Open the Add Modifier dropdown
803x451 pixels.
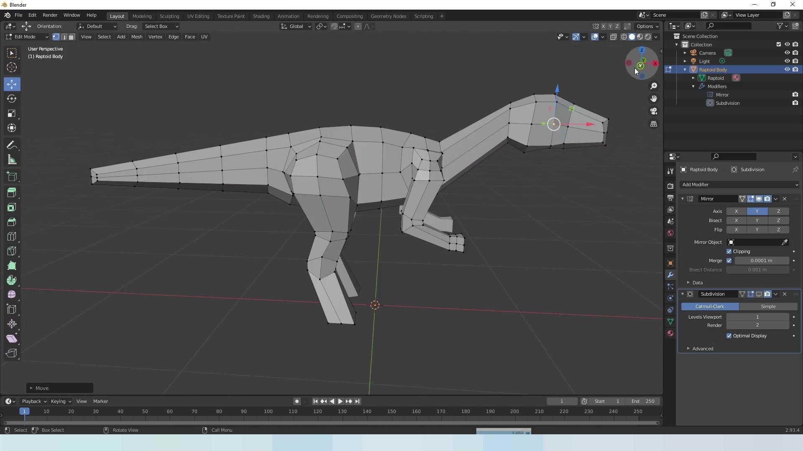pyautogui.click(x=739, y=185)
